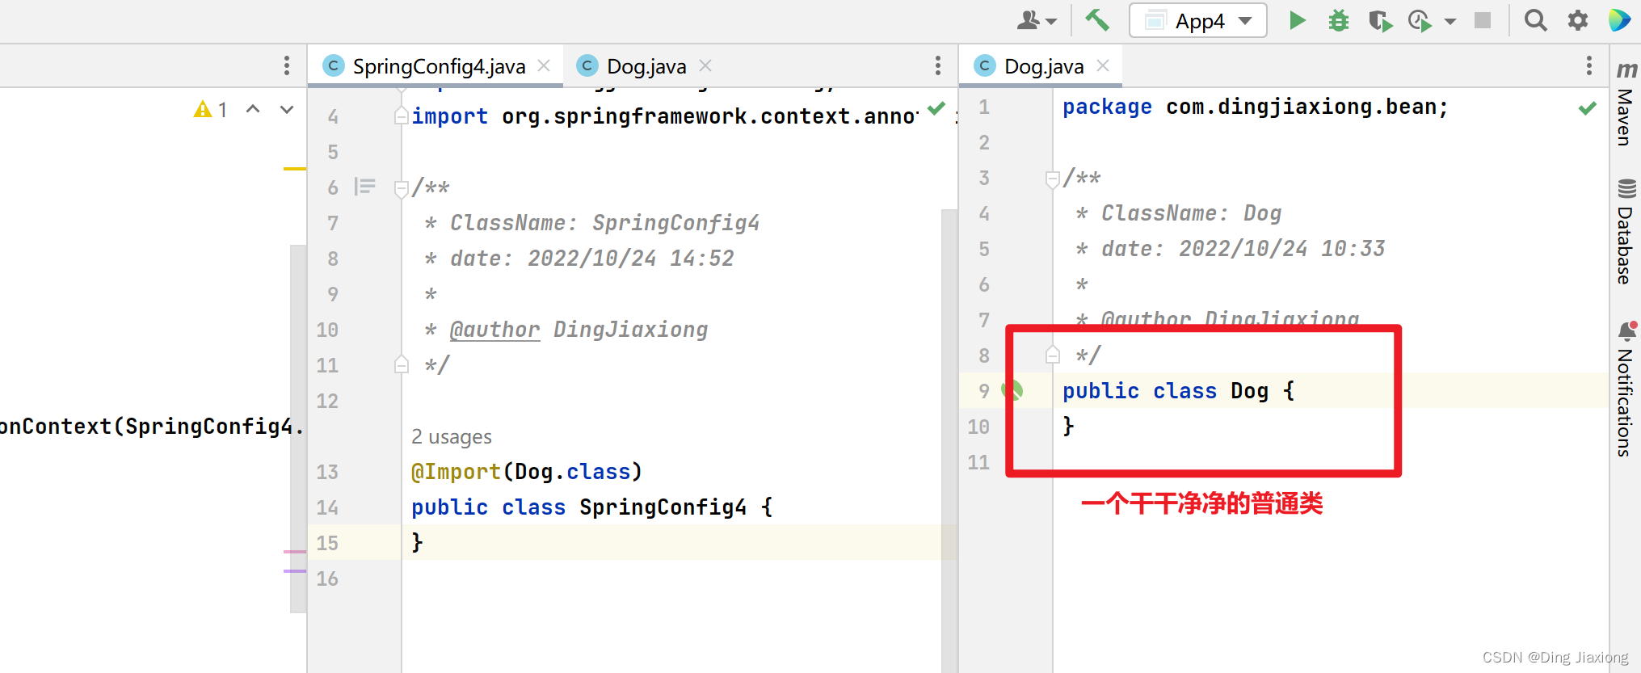
Task: Click line number 15 in SpringConfig4 gutter
Action: [327, 543]
